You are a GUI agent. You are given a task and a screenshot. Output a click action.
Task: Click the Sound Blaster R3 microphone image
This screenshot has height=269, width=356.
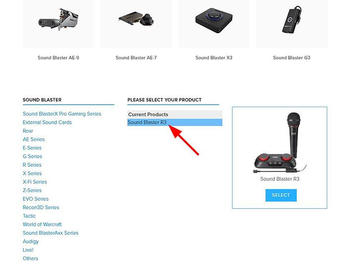[280, 143]
